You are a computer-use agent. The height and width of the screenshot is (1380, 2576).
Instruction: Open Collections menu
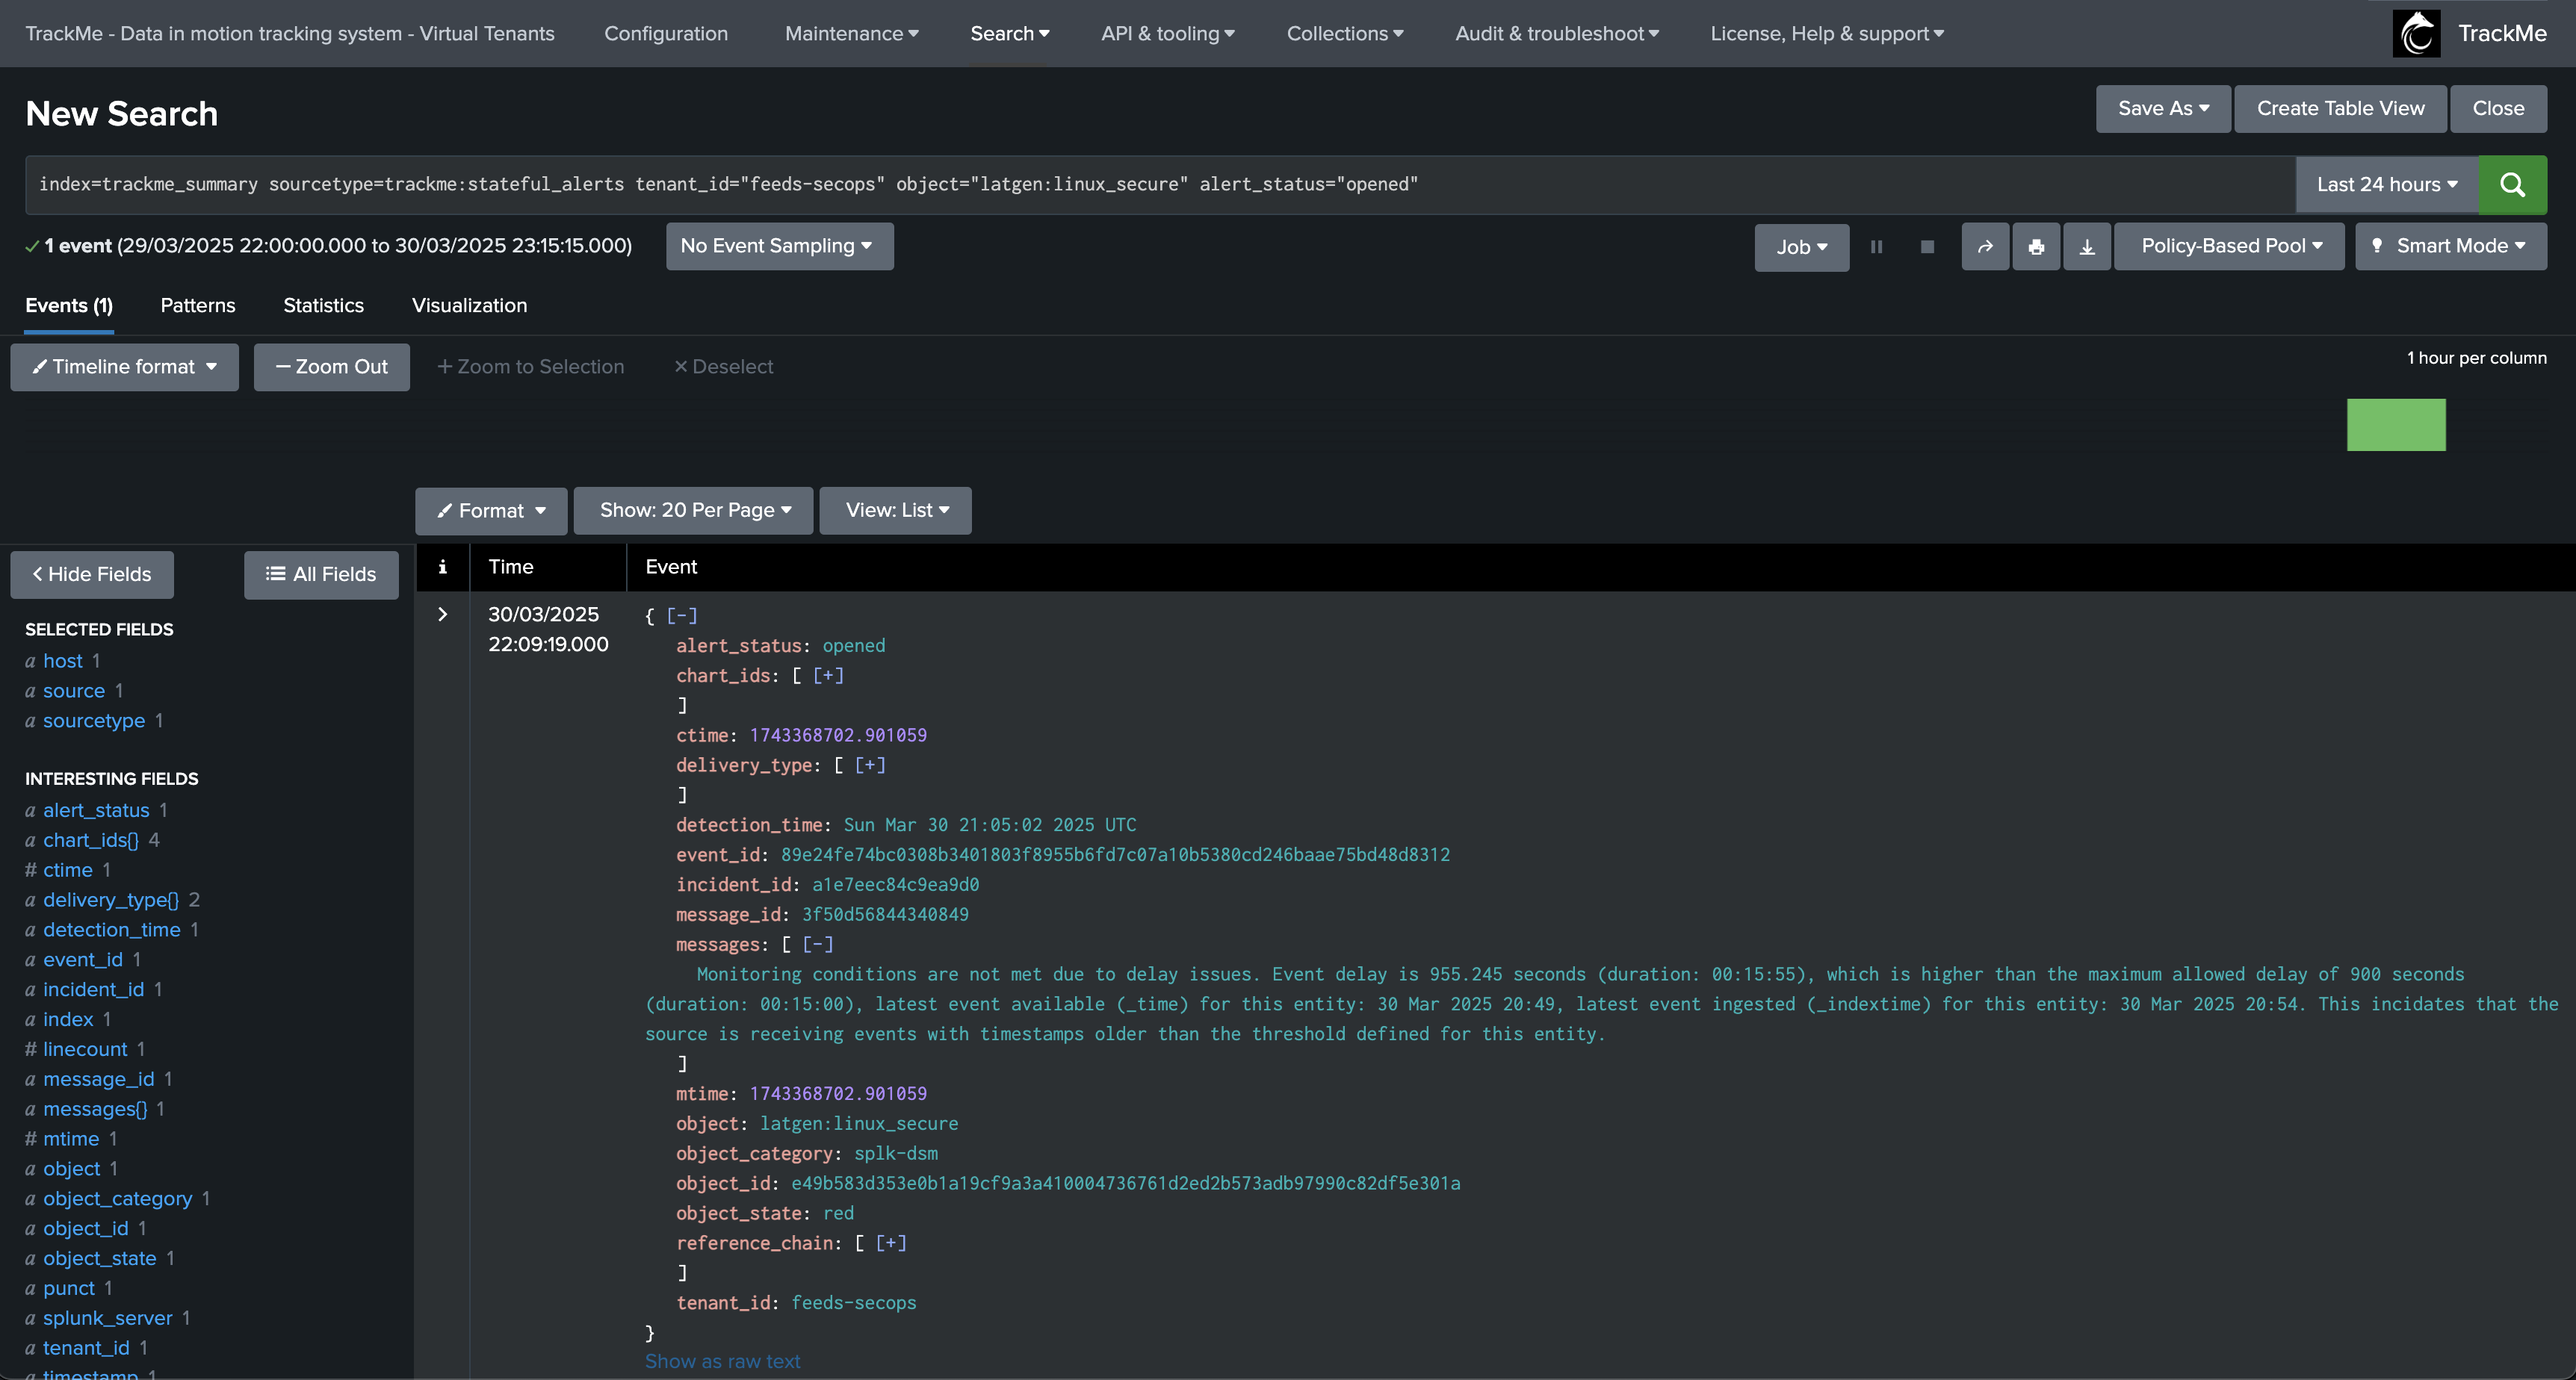(x=1344, y=33)
